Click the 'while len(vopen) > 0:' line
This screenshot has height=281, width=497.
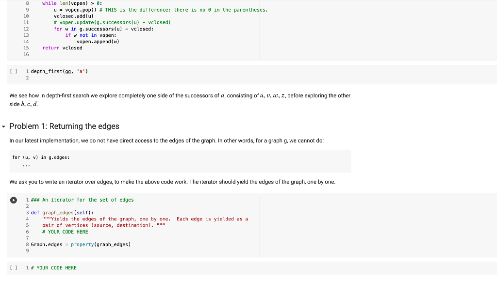tap(72, 3)
